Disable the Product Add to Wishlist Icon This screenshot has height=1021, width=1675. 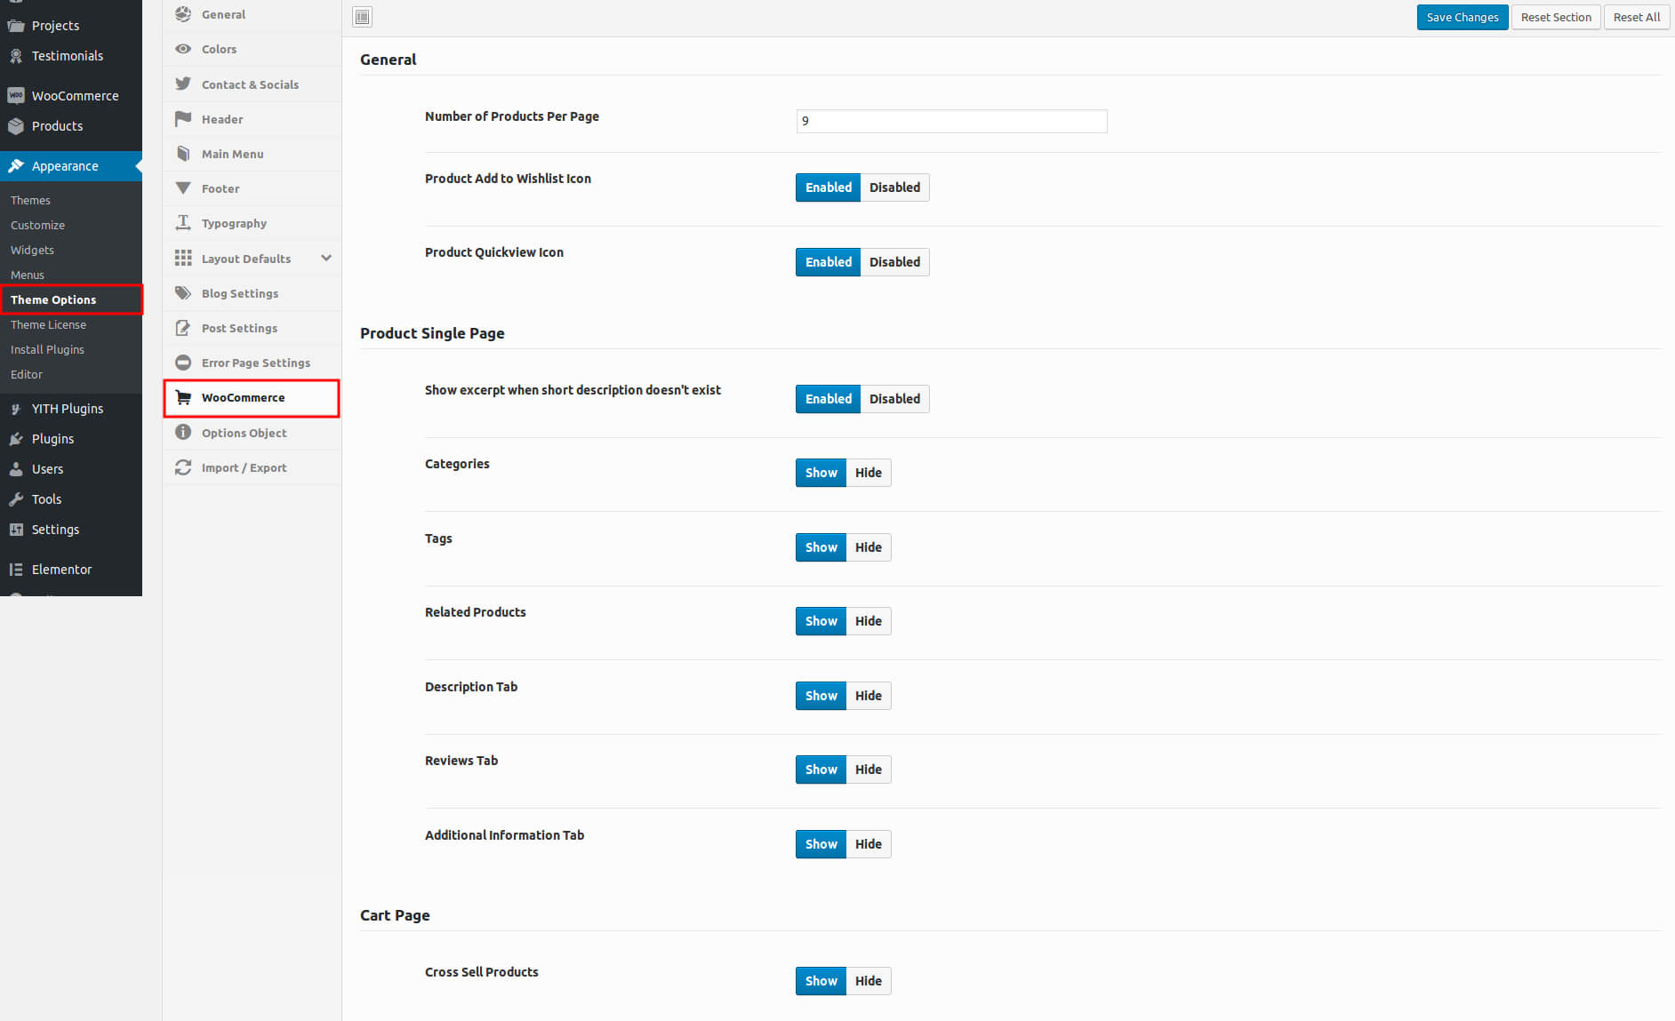[894, 187]
